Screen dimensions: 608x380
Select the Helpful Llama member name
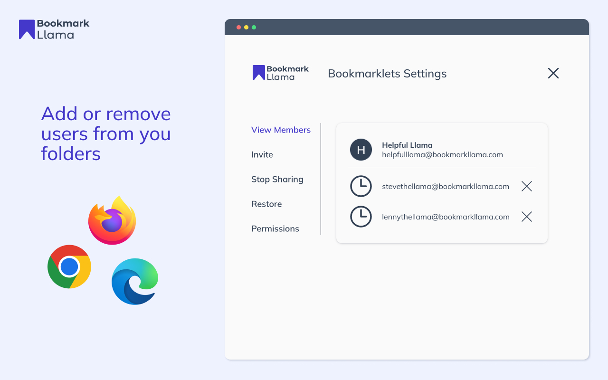407,145
